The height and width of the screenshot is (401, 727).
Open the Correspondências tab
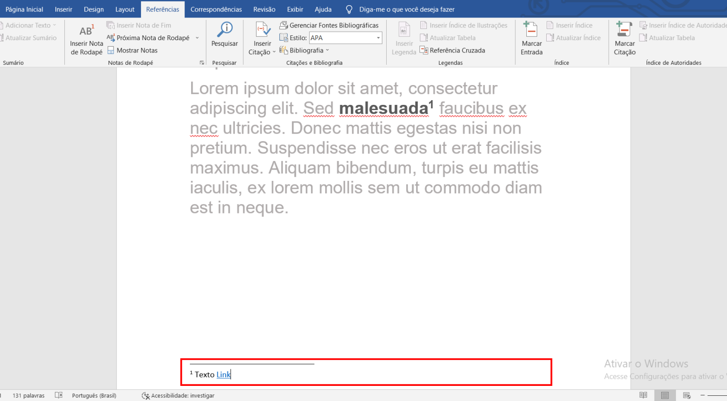coord(216,9)
